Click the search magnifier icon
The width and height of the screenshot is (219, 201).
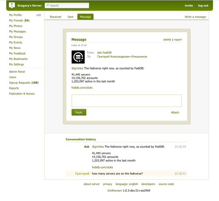(x=48, y=5)
